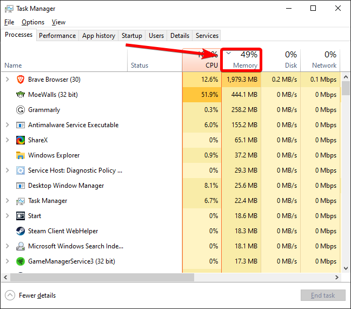Expand the Start process group
This screenshot has height=309, width=351.
click(8, 215)
